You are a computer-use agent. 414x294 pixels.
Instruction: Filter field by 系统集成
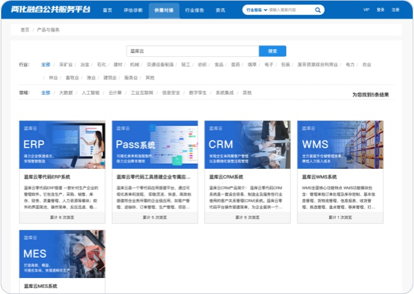click(x=224, y=93)
